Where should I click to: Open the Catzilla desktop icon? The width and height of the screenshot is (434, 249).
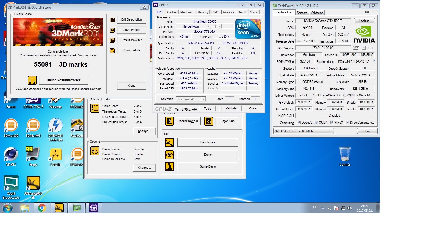coord(56,157)
